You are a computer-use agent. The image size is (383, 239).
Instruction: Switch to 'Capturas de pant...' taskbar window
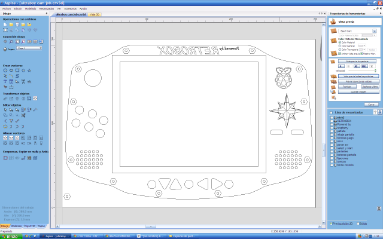[182, 236]
